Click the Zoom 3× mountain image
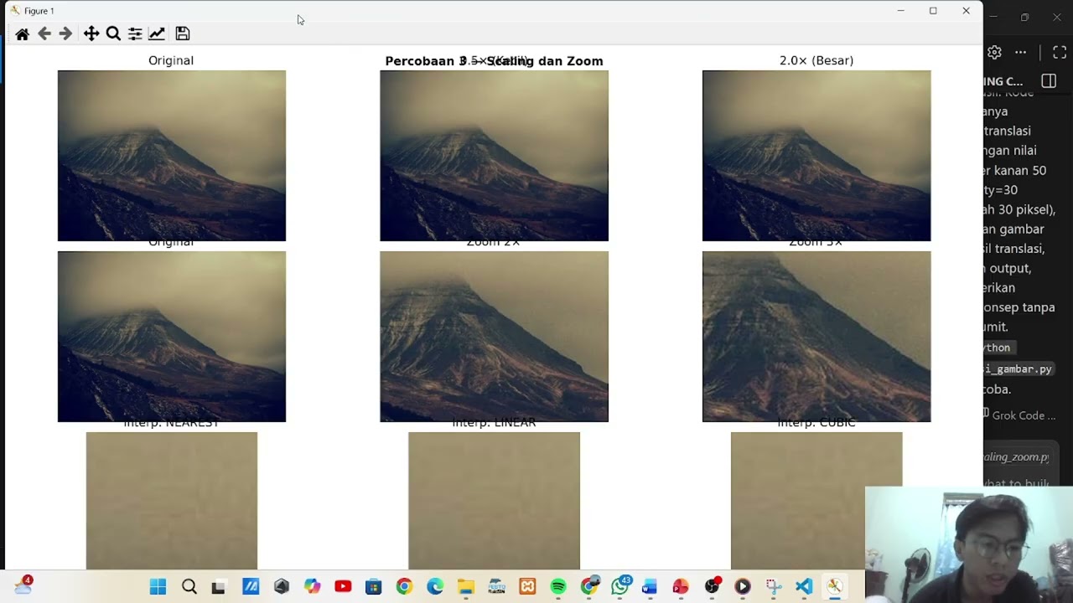The height and width of the screenshot is (603, 1073). pos(816,337)
